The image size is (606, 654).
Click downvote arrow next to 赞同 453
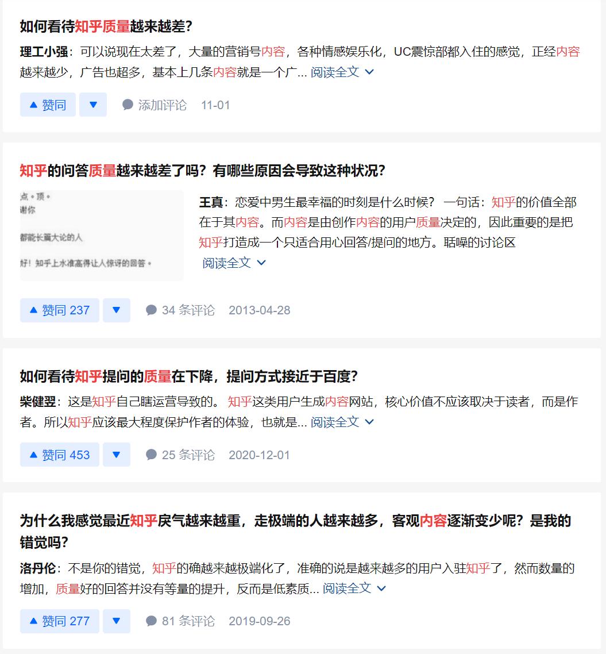117,455
